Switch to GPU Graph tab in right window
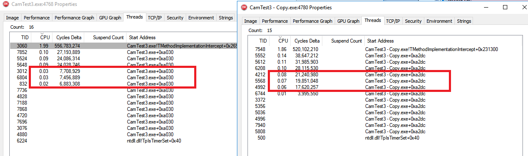 pos(347,21)
